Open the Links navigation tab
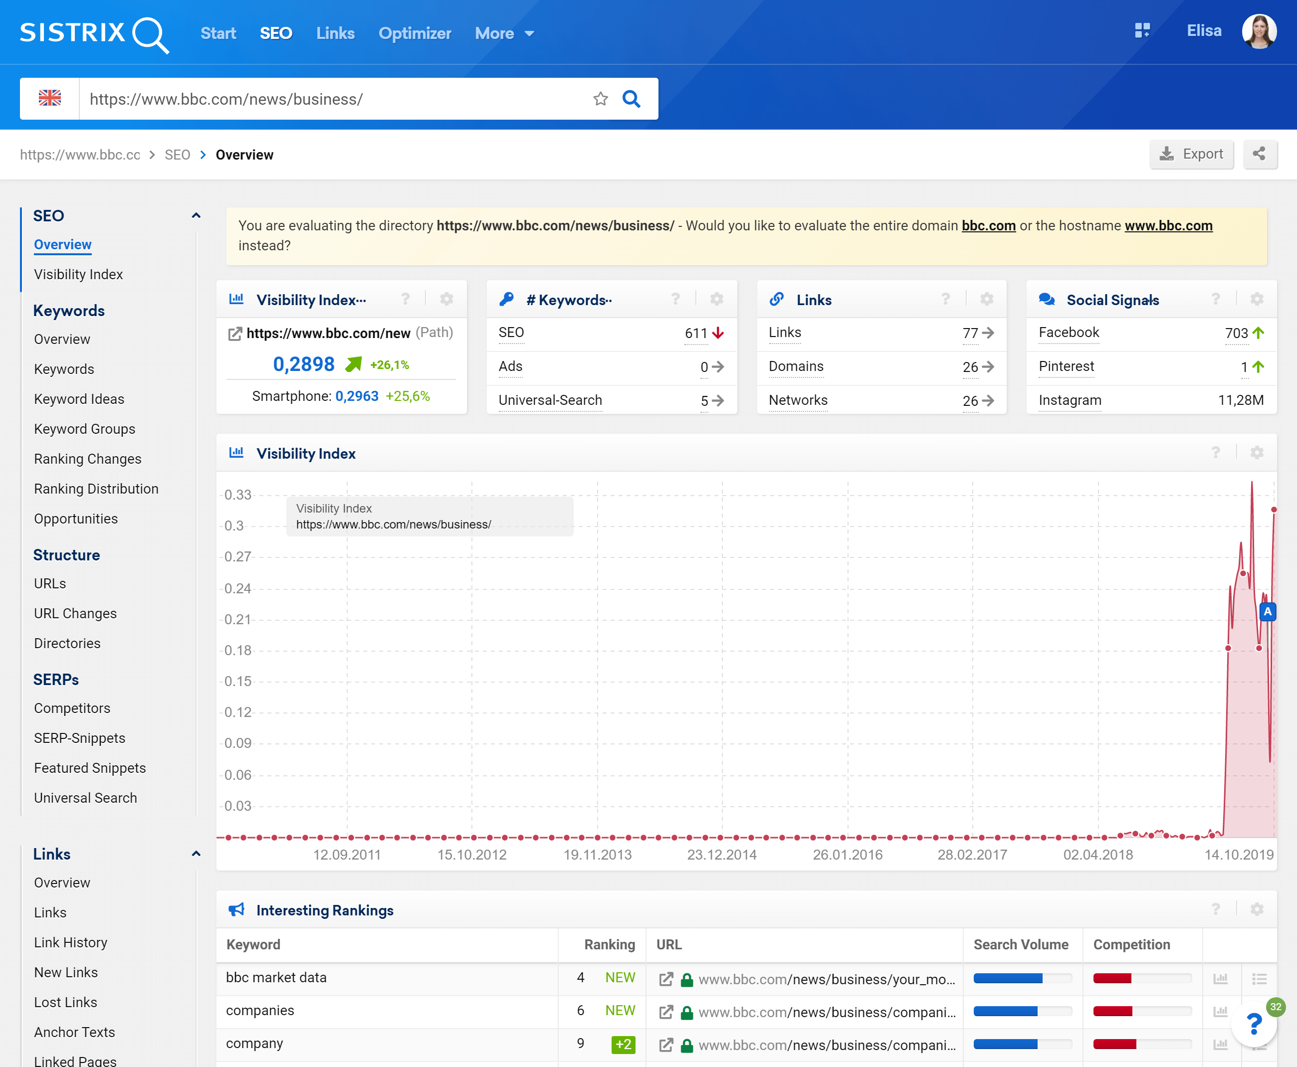Viewport: 1297px width, 1067px height. pyautogui.click(x=335, y=33)
